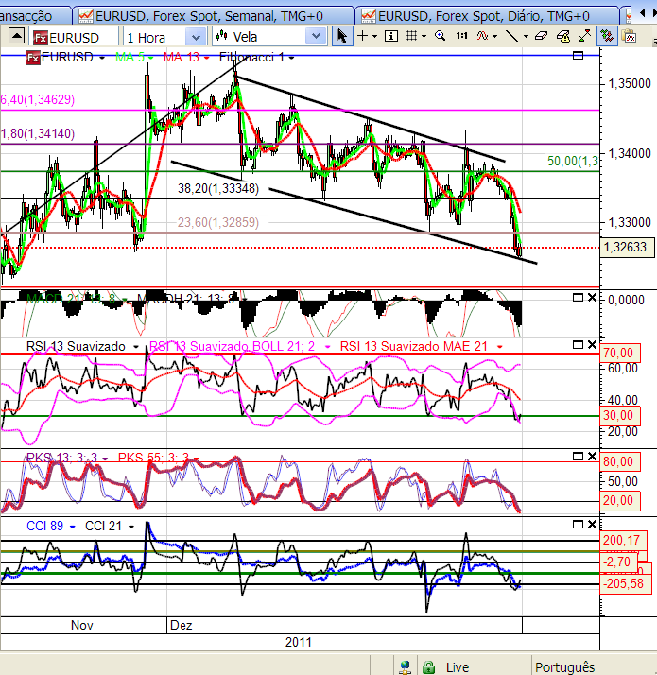Viewport: 657px width, 675px height.
Task: Switch to the EURUSD Semanal chart tab
Action: [x=214, y=16]
